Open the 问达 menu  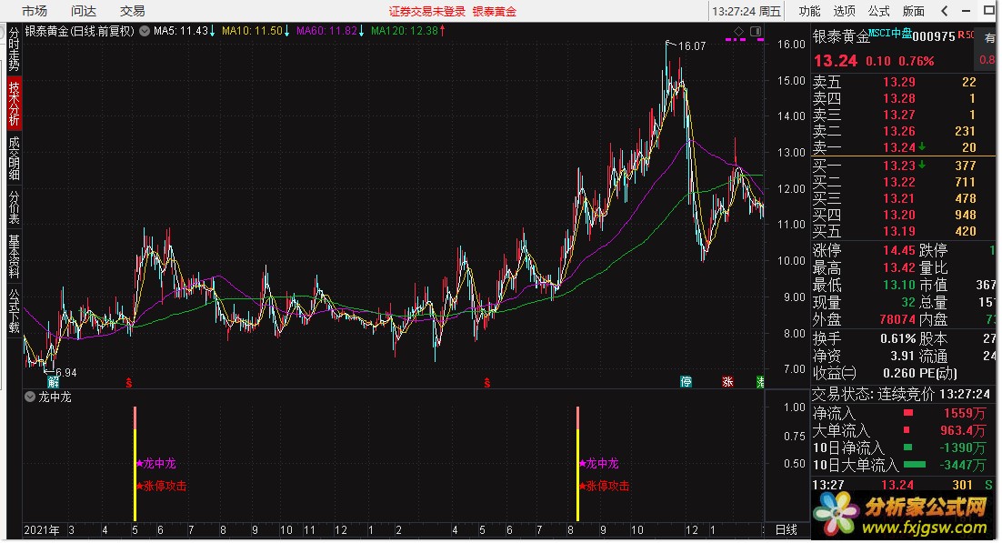coord(84,11)
